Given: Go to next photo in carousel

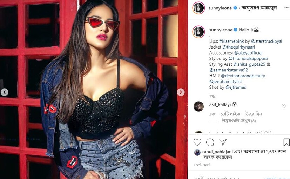Looking at the screenshot, I should click(181, 92).
